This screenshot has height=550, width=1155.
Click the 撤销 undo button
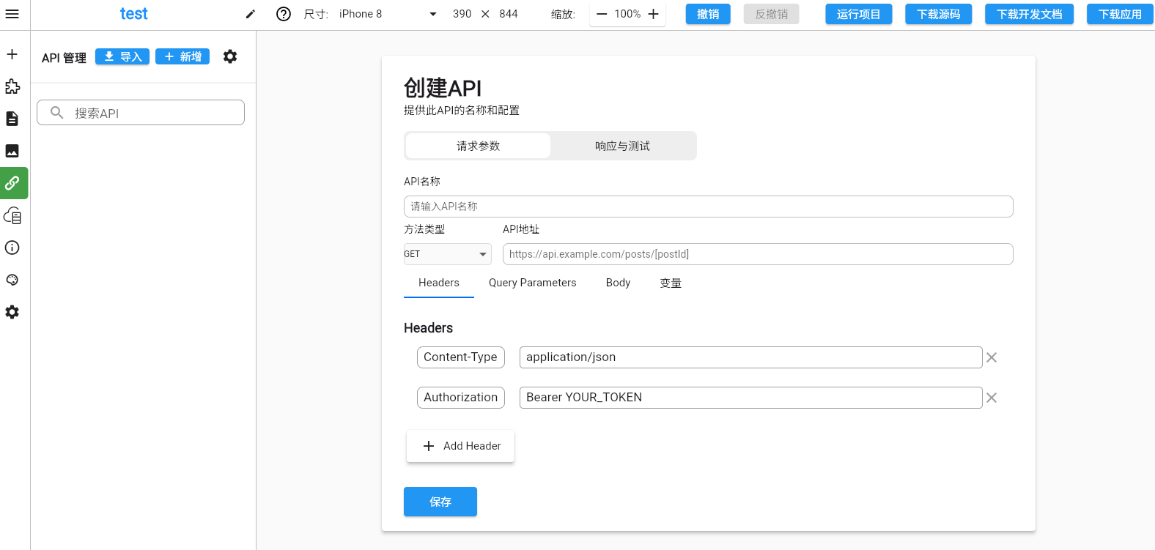click(x=708, y=14)
